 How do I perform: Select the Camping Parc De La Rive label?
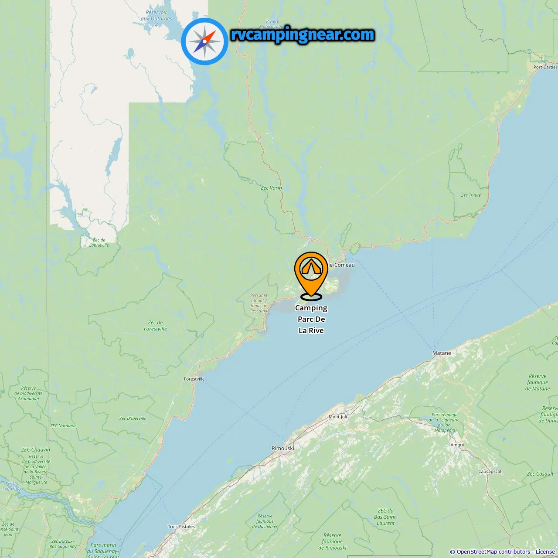click(x=311, y=319)
